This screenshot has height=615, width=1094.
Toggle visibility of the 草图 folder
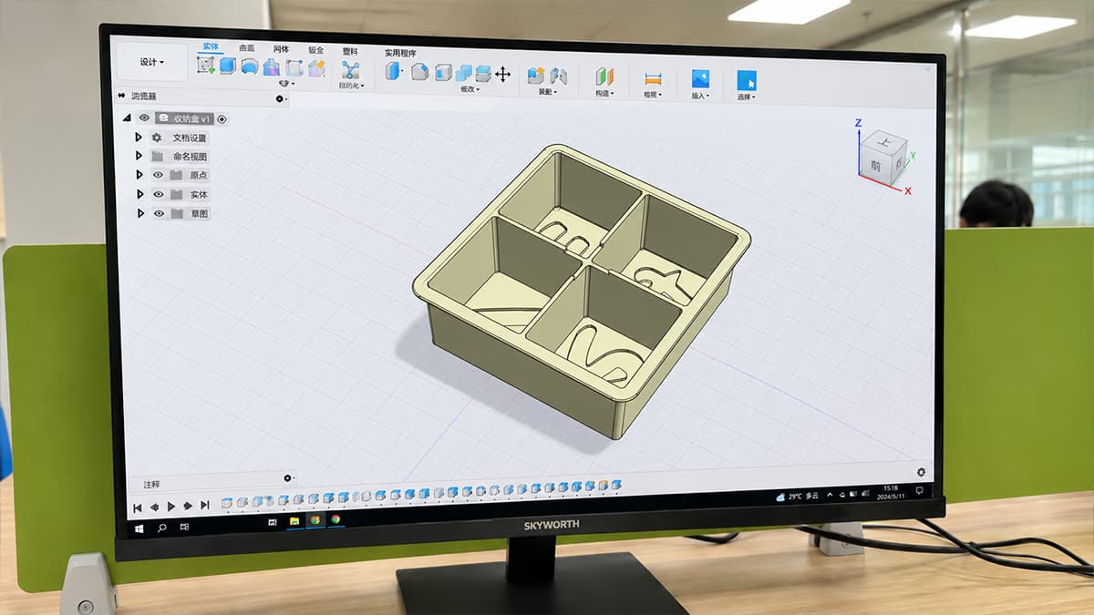pyautogui.click(x=160, y=213)
